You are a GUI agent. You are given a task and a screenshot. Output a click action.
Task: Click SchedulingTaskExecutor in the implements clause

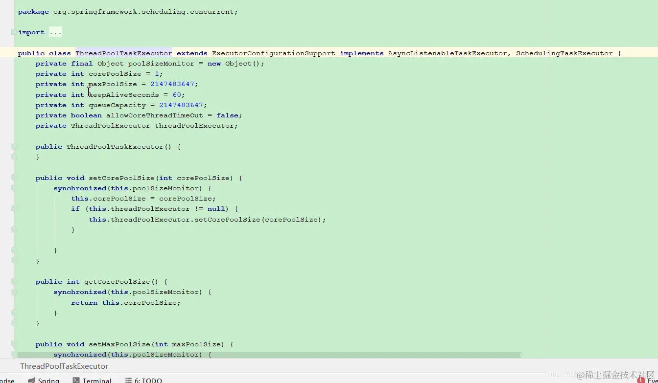tap(564, 53)
